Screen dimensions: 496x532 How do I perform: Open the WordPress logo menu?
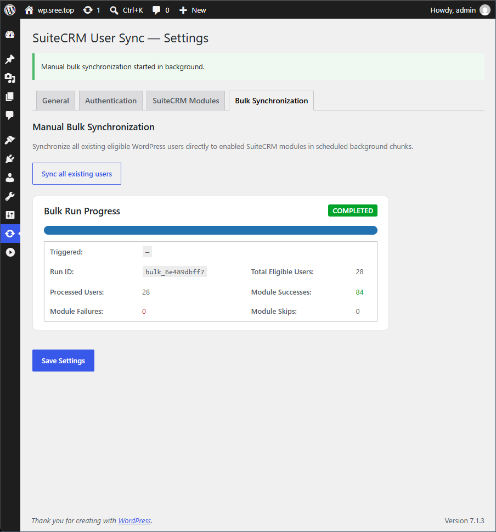tap(10, 10)
